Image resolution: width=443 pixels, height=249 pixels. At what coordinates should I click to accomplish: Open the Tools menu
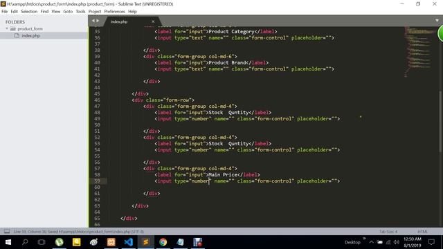click(x=80, y=12)
